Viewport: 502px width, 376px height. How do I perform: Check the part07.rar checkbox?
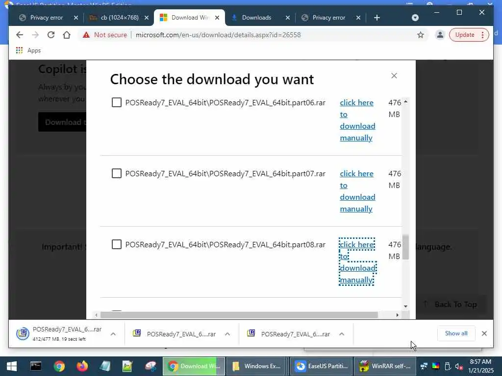click(x=117, y=174)
